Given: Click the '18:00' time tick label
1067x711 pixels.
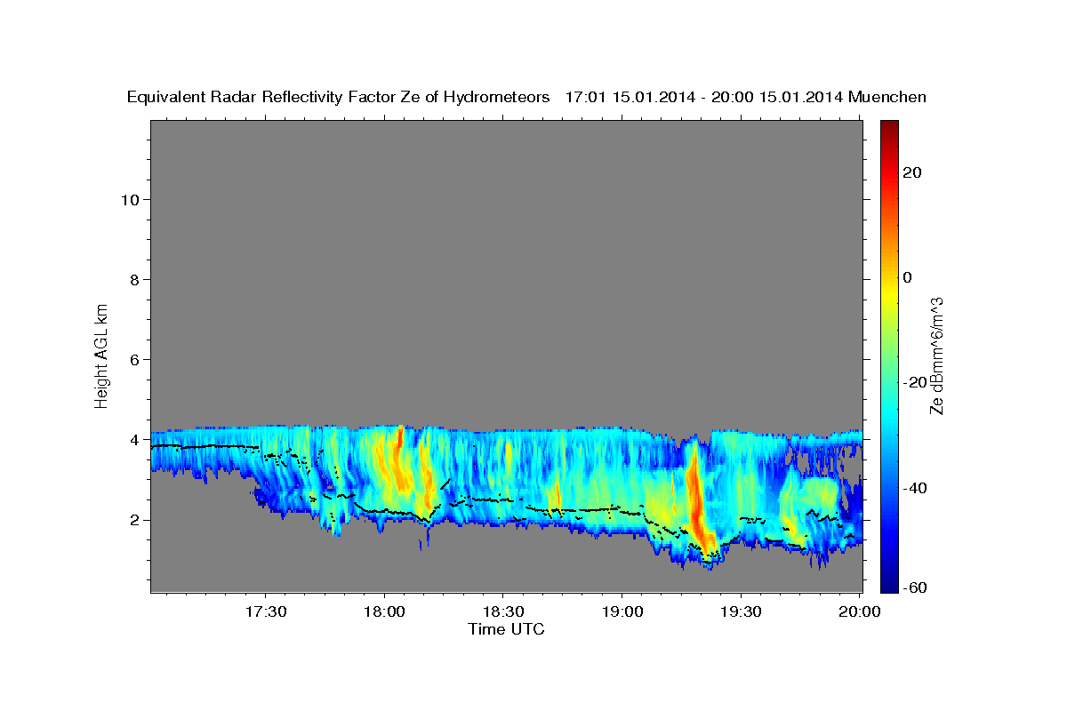Looking at the screenshot, I should [384, 612].
